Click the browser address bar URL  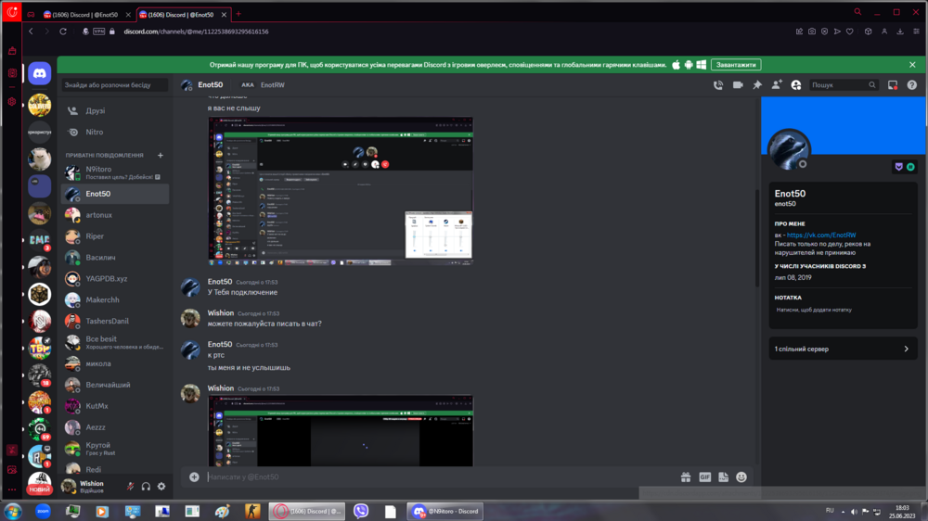196,32
